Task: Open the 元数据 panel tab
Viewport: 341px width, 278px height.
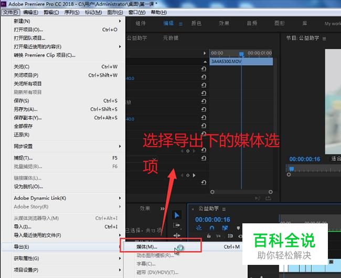Action: [x=170, y=38]
